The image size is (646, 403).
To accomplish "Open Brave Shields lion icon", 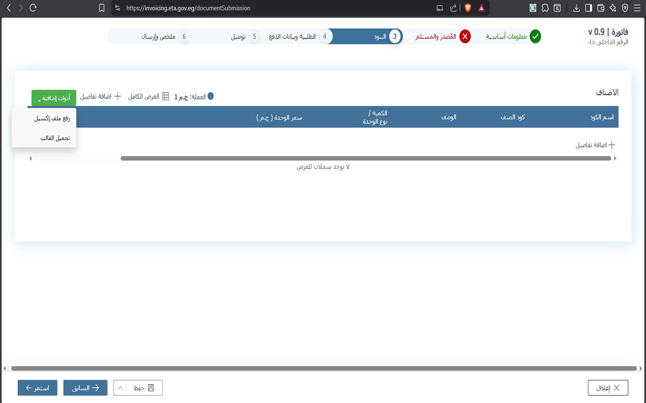I will [x=468, y=8].
